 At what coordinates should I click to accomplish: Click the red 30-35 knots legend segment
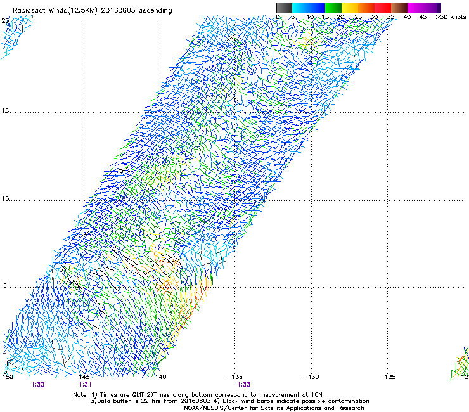(x=383, y=8)
